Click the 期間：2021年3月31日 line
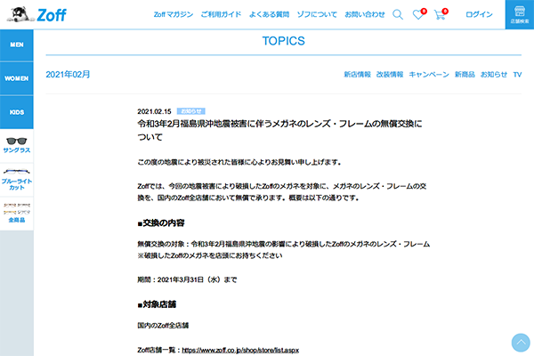534x356 pixels. pyautogui.click(x=187, y=279)
